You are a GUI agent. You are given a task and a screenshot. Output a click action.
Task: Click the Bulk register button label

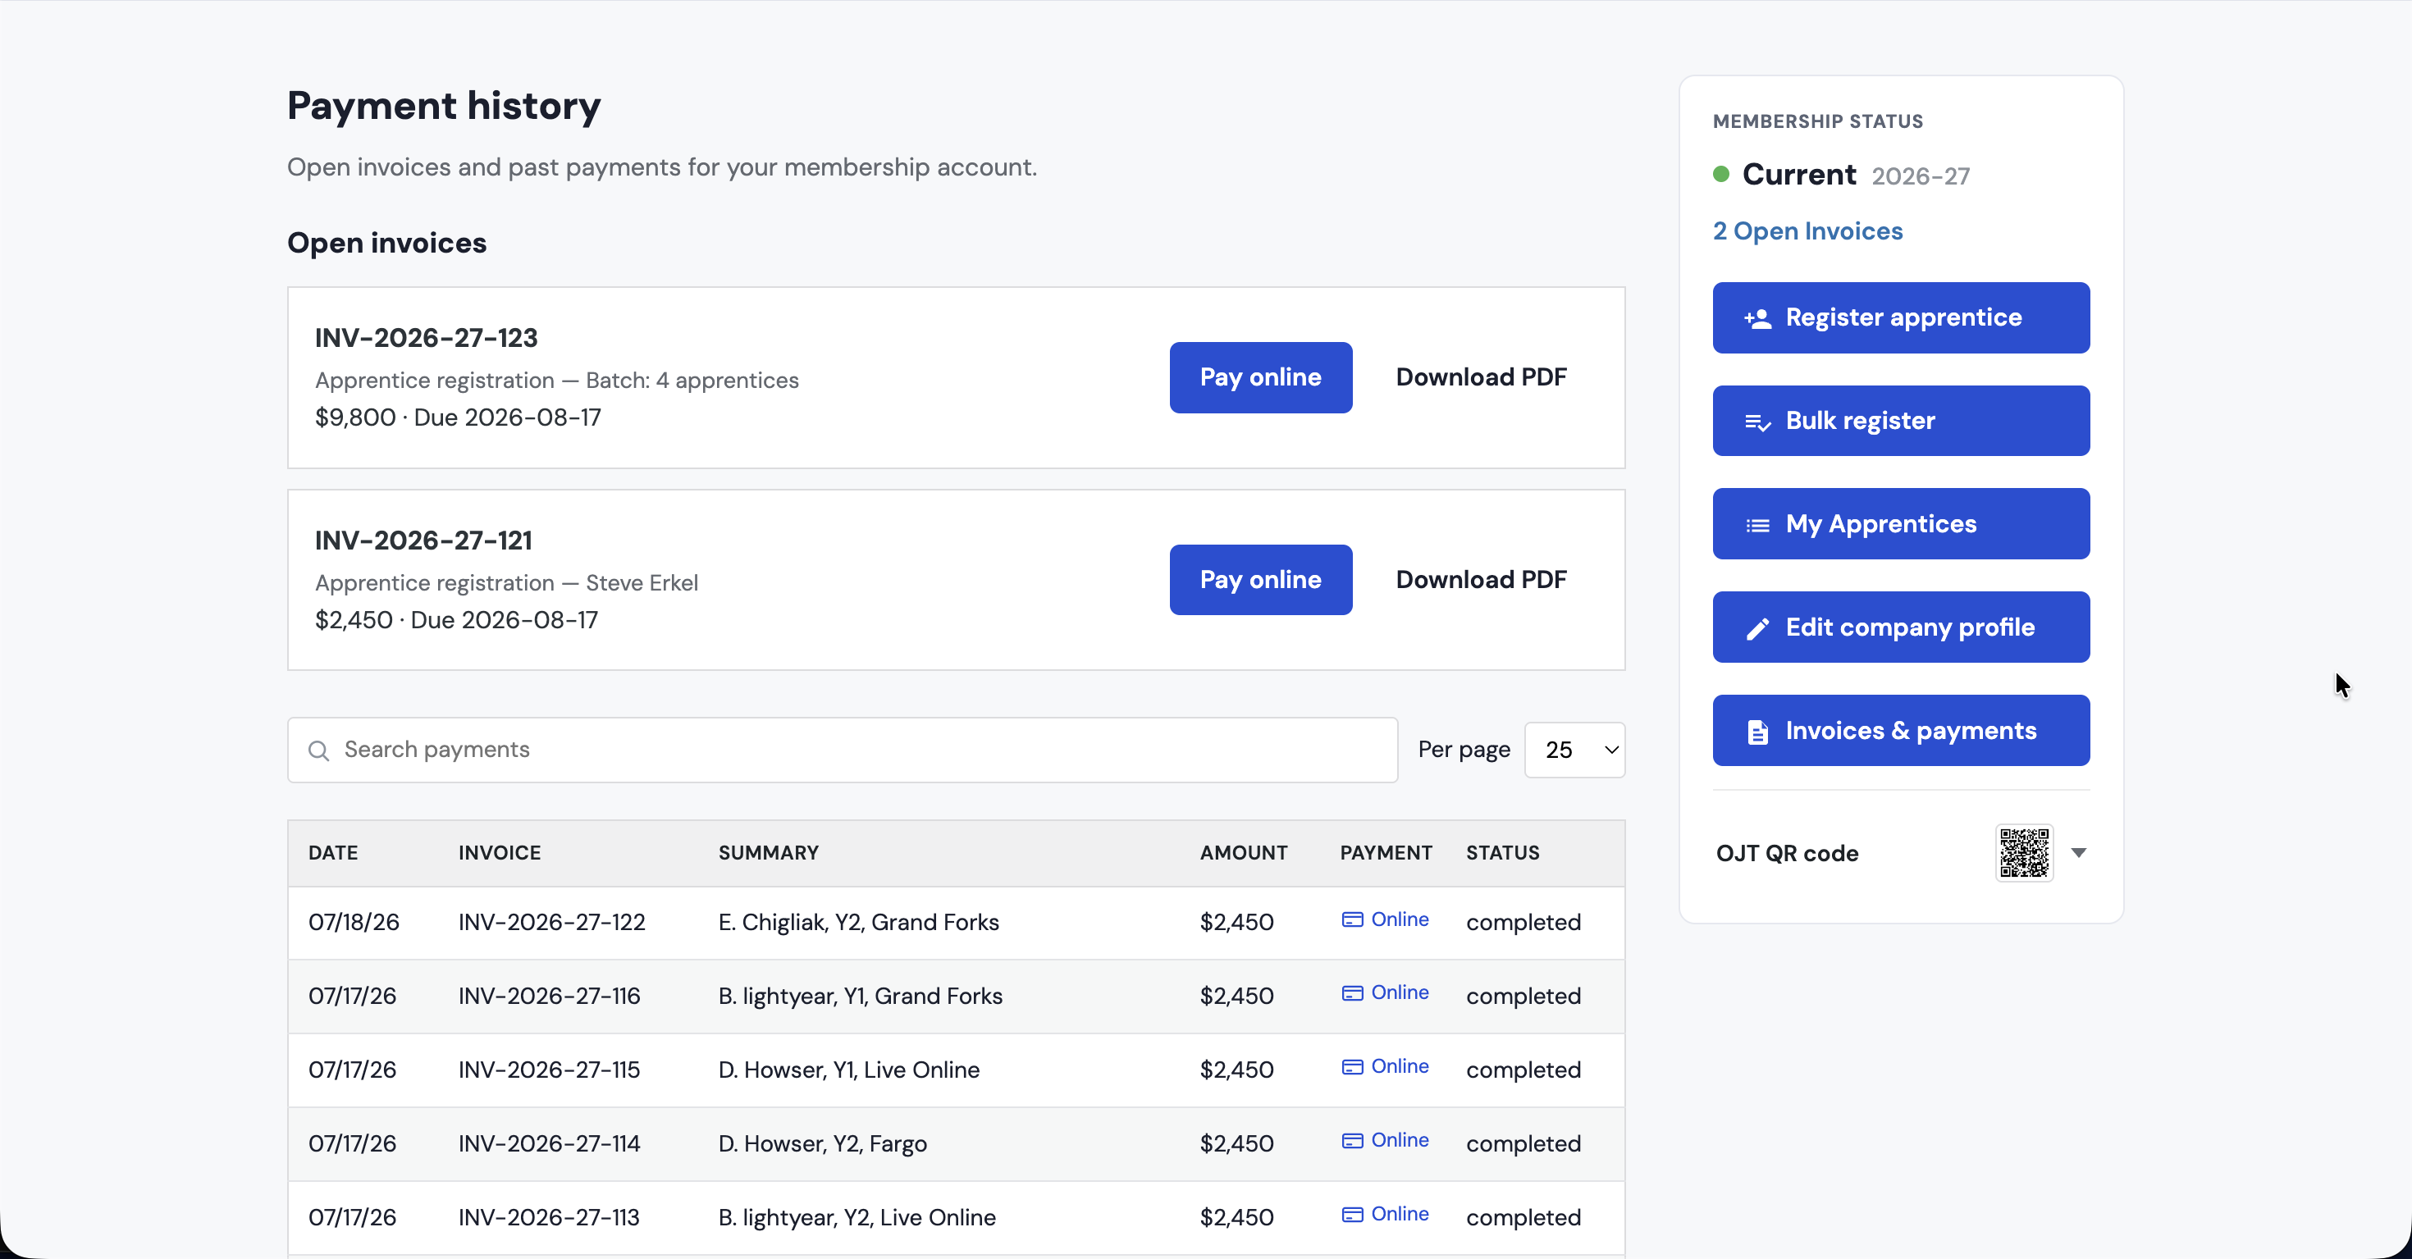pos(1860,420)
